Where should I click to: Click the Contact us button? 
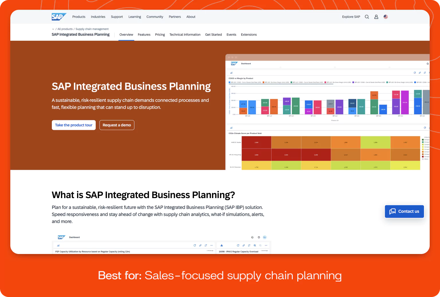pos(404,211)
